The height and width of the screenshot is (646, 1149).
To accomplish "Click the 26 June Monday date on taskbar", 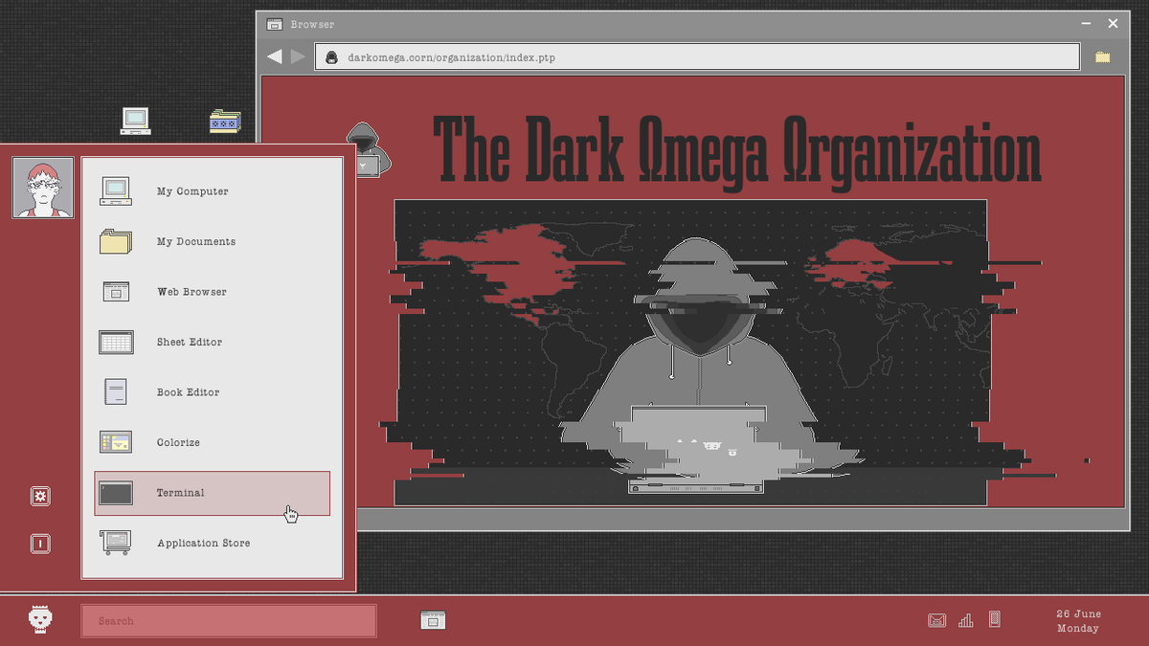I will [1078, 621].
